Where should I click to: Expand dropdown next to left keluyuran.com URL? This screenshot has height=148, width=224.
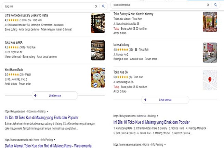[48, 111]
